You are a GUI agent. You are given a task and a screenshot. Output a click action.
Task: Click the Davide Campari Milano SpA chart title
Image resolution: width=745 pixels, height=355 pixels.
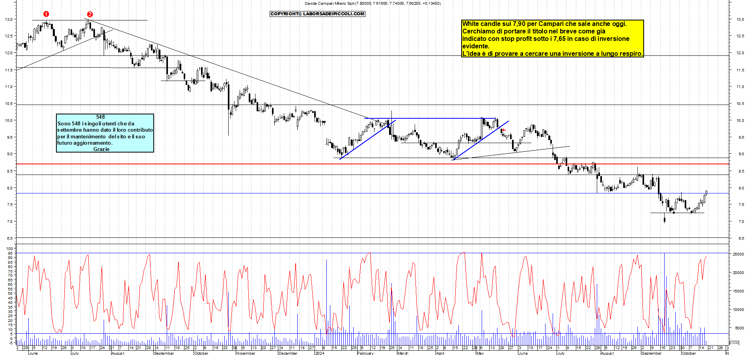coord(372,3)
